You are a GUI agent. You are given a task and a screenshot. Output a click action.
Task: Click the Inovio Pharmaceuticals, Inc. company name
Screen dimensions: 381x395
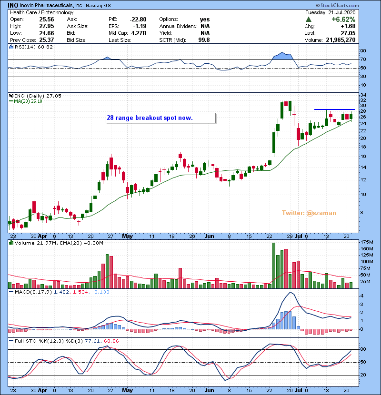[x=51, y=5]
